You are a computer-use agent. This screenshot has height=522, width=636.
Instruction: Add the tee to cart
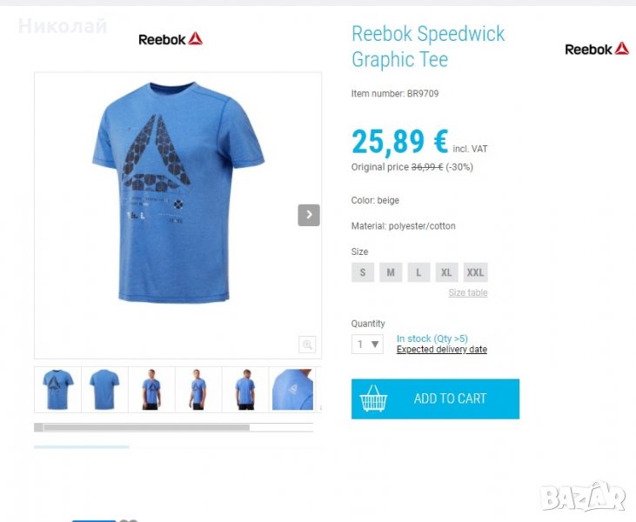coord(435,398)
